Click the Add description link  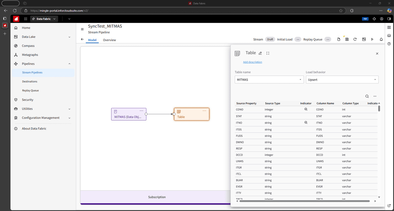pyautogui.click(x=252, y=62)
